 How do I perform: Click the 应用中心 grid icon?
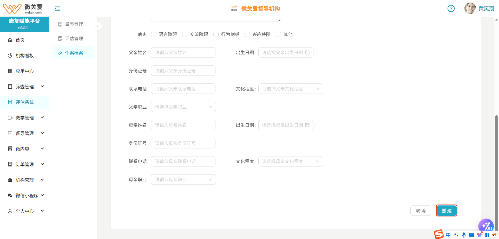click(10, 71)
